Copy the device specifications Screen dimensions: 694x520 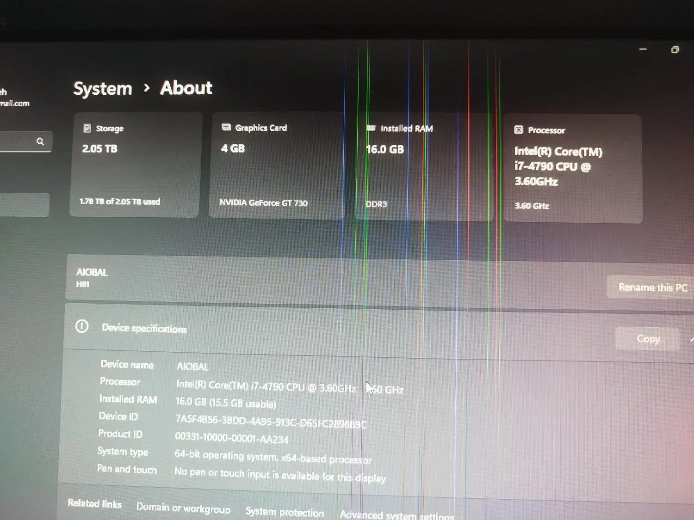point(648,339)
